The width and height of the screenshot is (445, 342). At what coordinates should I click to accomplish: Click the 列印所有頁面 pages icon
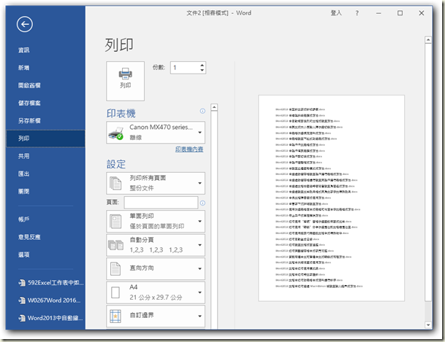[x=115, y=183]
